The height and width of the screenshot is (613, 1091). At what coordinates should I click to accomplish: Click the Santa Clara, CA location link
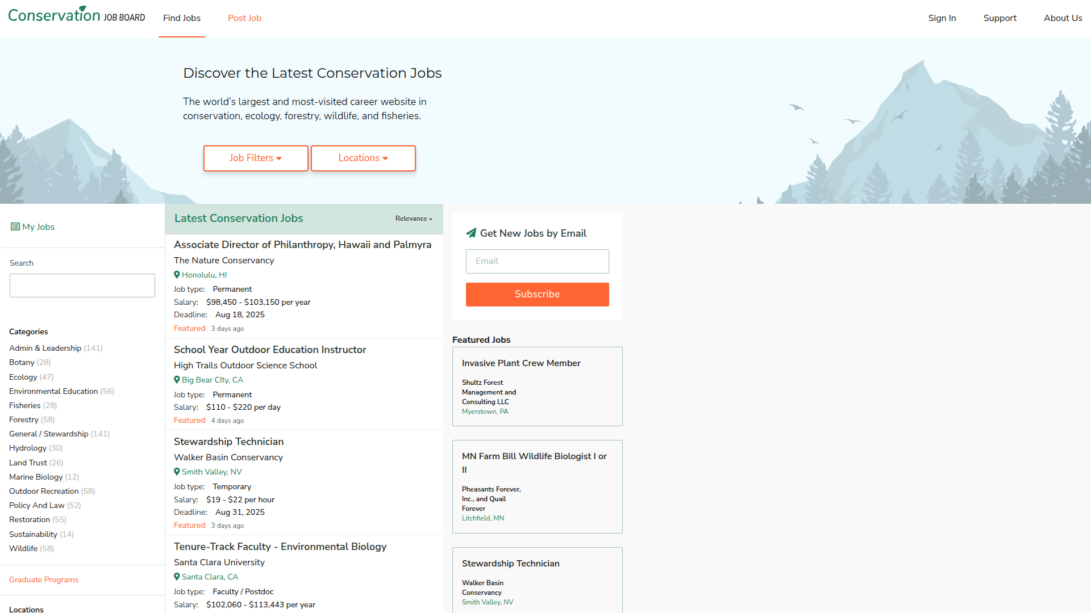[x=210, y=577]
